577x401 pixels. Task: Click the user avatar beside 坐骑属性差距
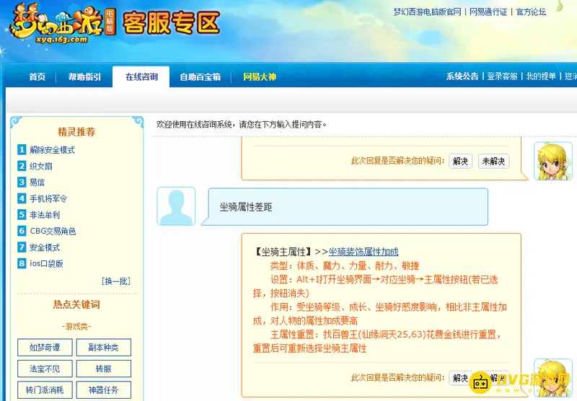point(176,206)
